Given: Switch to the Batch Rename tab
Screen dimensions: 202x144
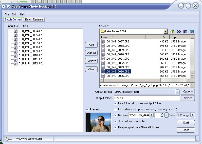Looking at the screenshot, I should pyautogui.click(x=34, y=19).
